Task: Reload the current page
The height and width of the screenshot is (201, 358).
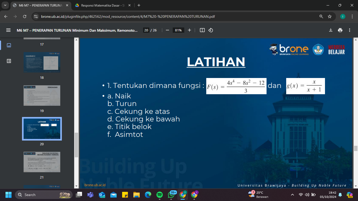Action: pyautogui.click(x=25, y=16)
